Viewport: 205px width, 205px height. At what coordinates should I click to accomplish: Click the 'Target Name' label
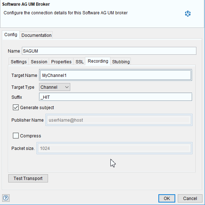pos(24,75)
